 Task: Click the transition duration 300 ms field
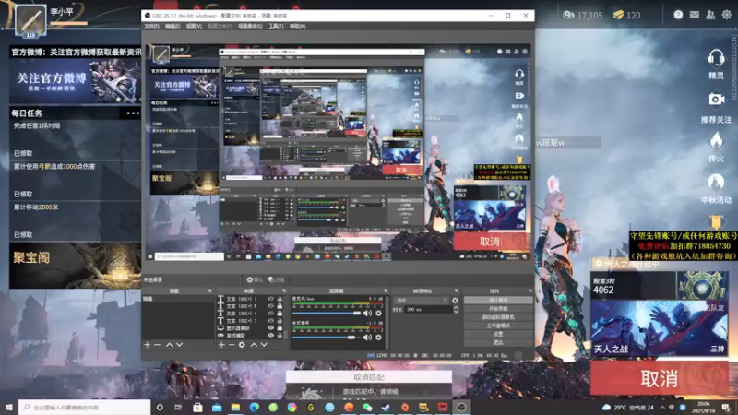428,310
